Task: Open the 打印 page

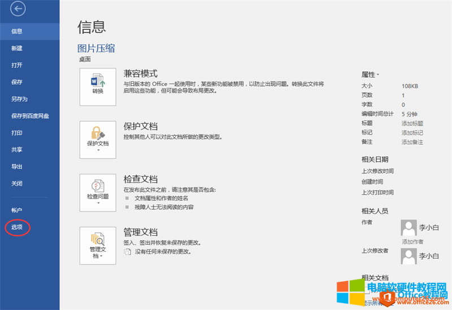Action: coord(17,133)
